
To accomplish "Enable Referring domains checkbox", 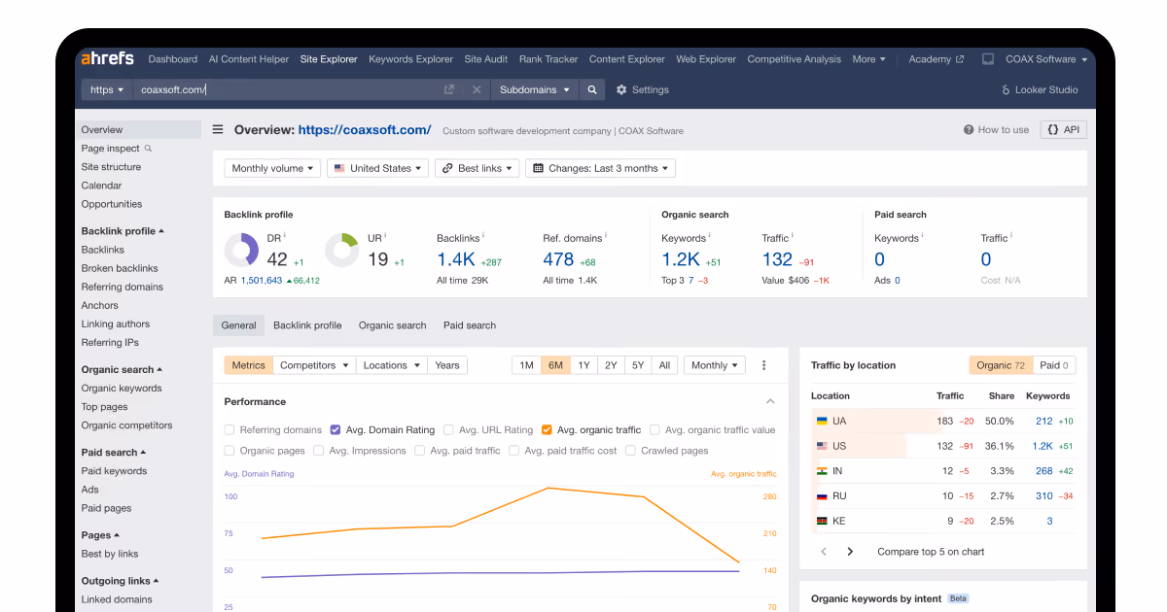I will click(x=230, y=429).
